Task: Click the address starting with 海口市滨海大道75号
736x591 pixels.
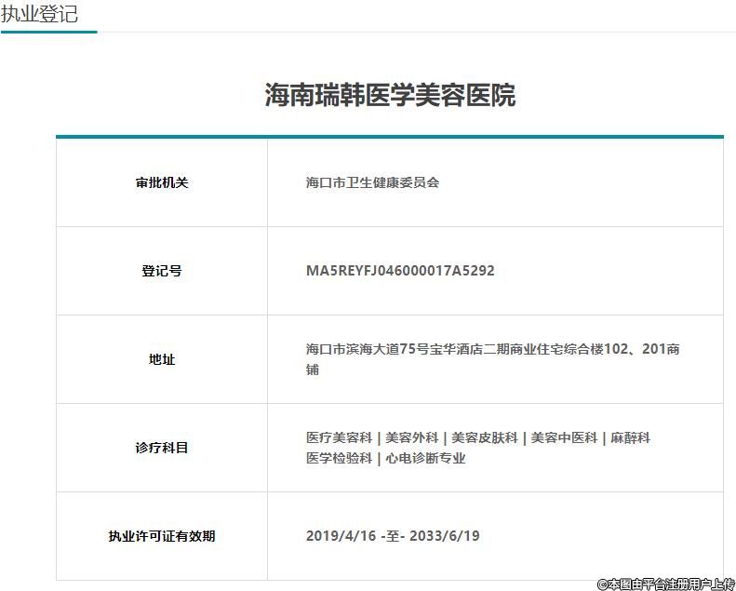Action: (x=492, y=350)
